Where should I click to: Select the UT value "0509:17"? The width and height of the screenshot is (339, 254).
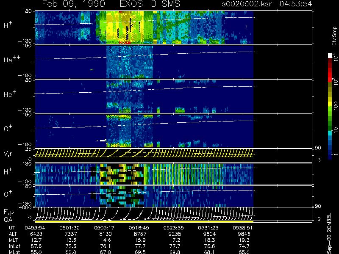pyautogui.click(x=104, y=228)
